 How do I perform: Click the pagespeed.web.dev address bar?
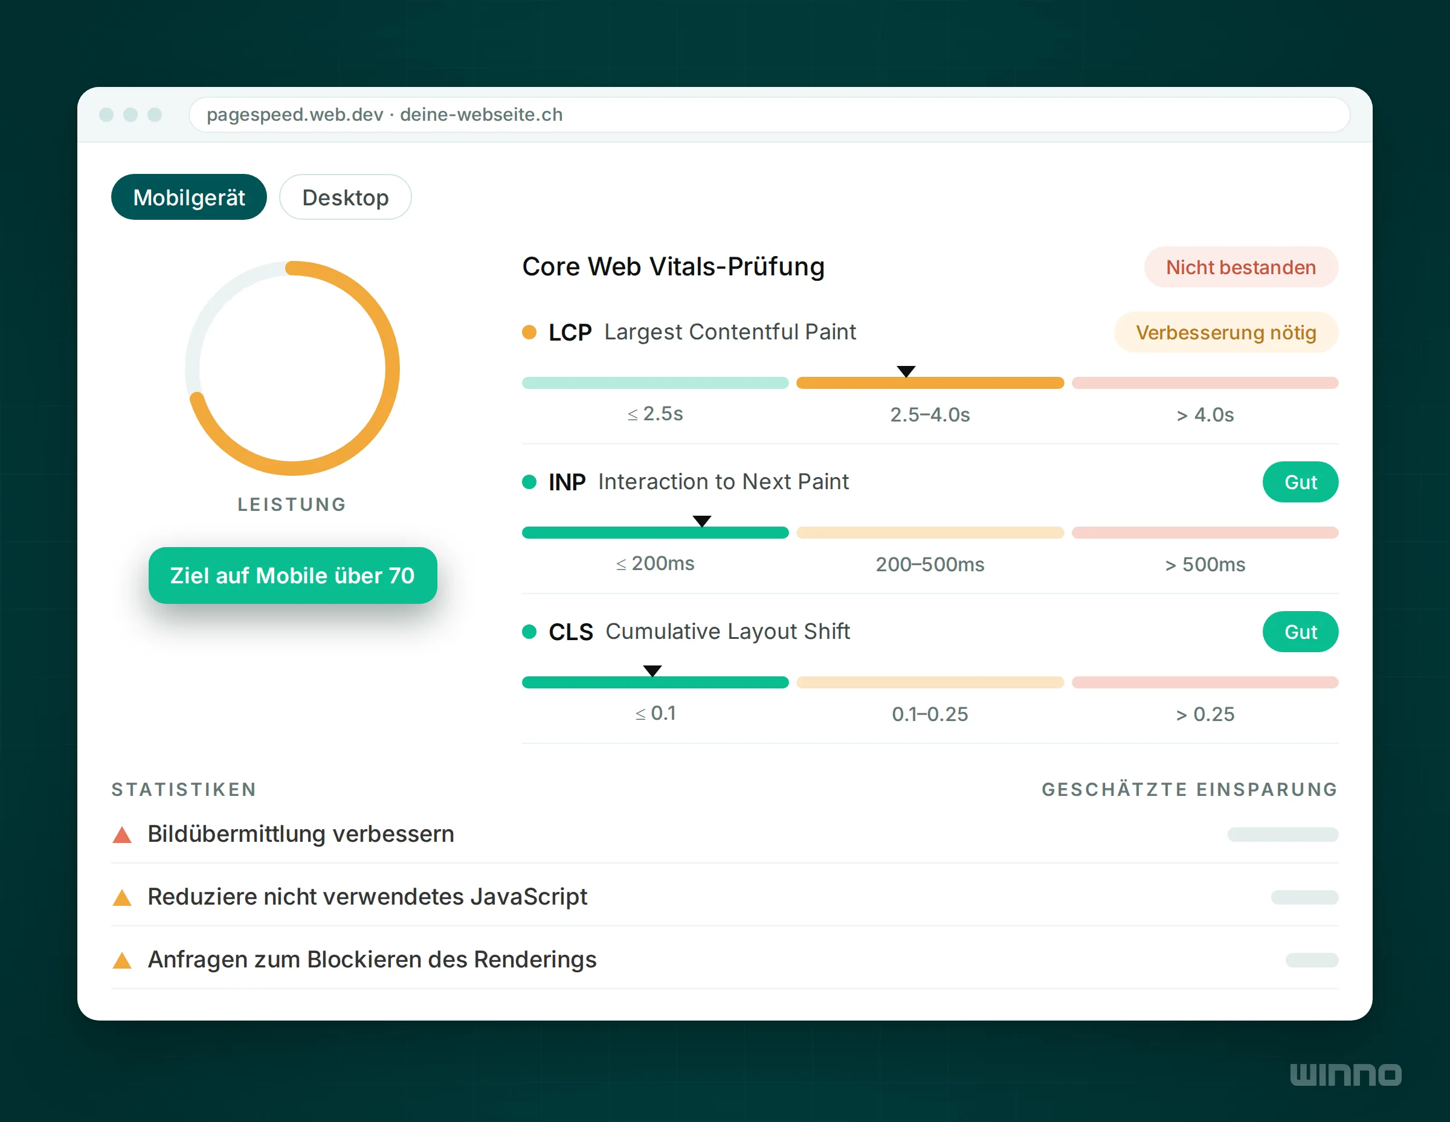coord(769,115)
